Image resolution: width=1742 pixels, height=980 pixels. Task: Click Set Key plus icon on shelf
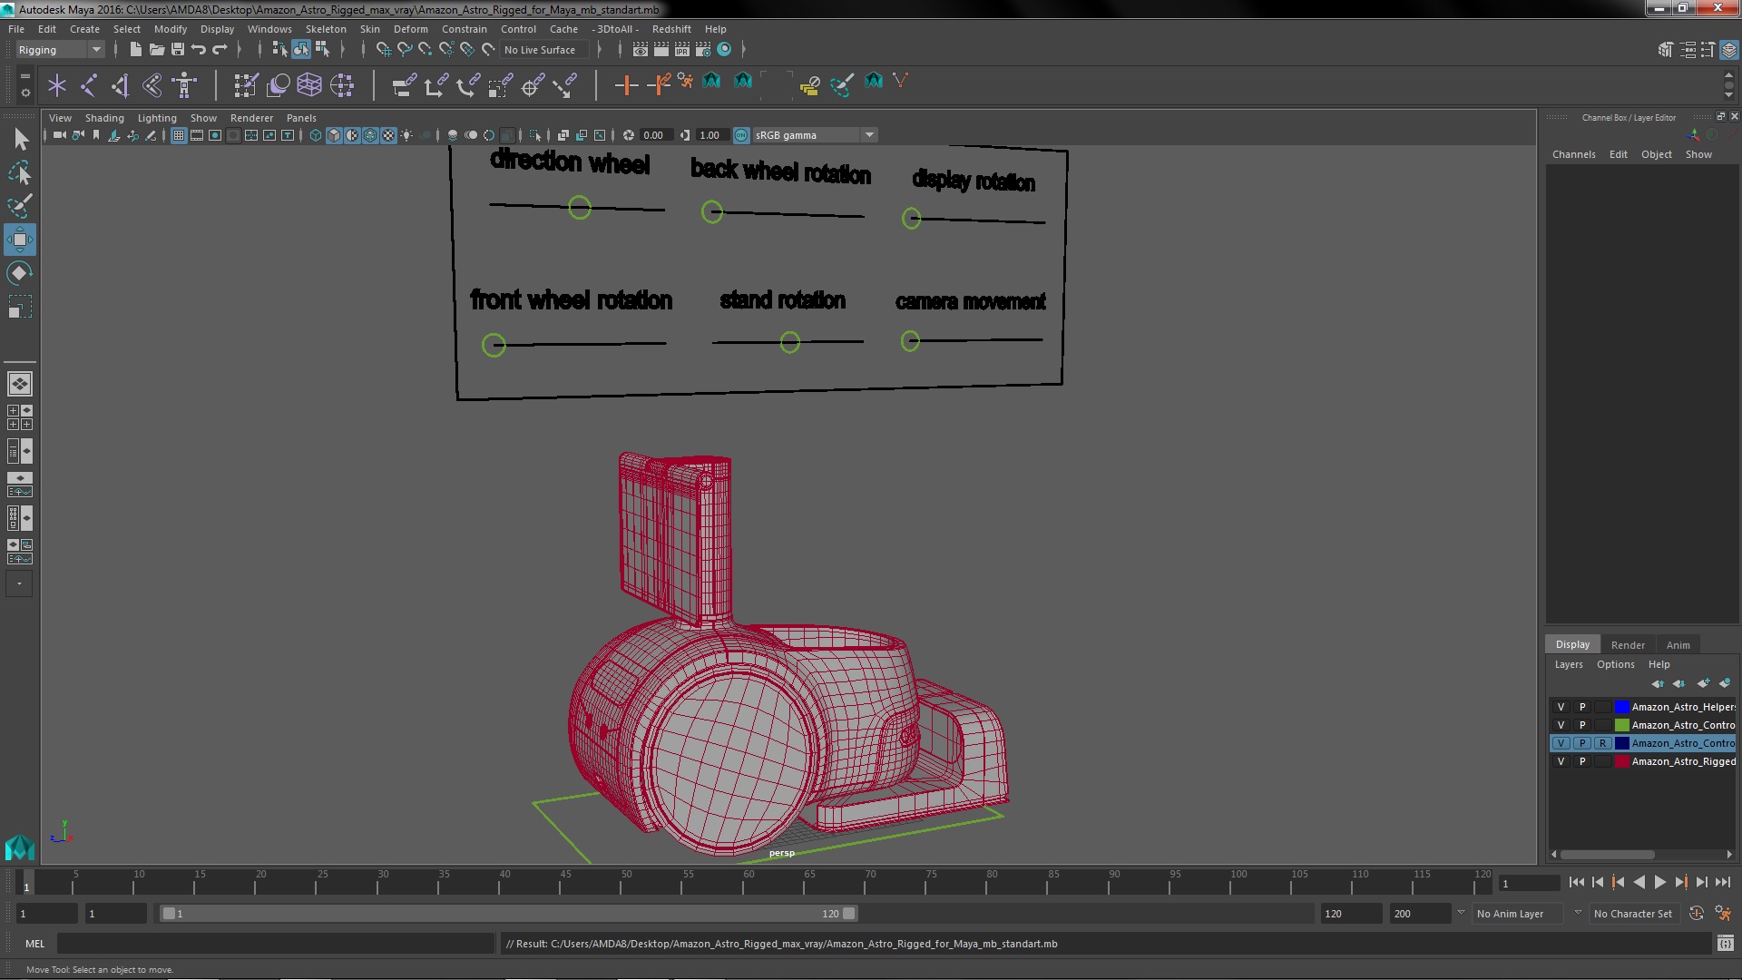click(626, 85)
